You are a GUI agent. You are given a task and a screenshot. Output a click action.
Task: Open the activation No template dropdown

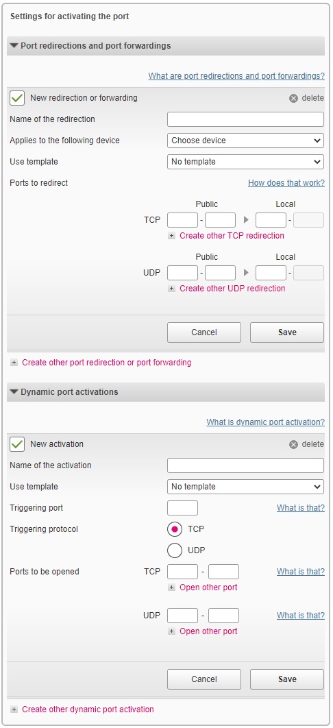click(245, 487)
